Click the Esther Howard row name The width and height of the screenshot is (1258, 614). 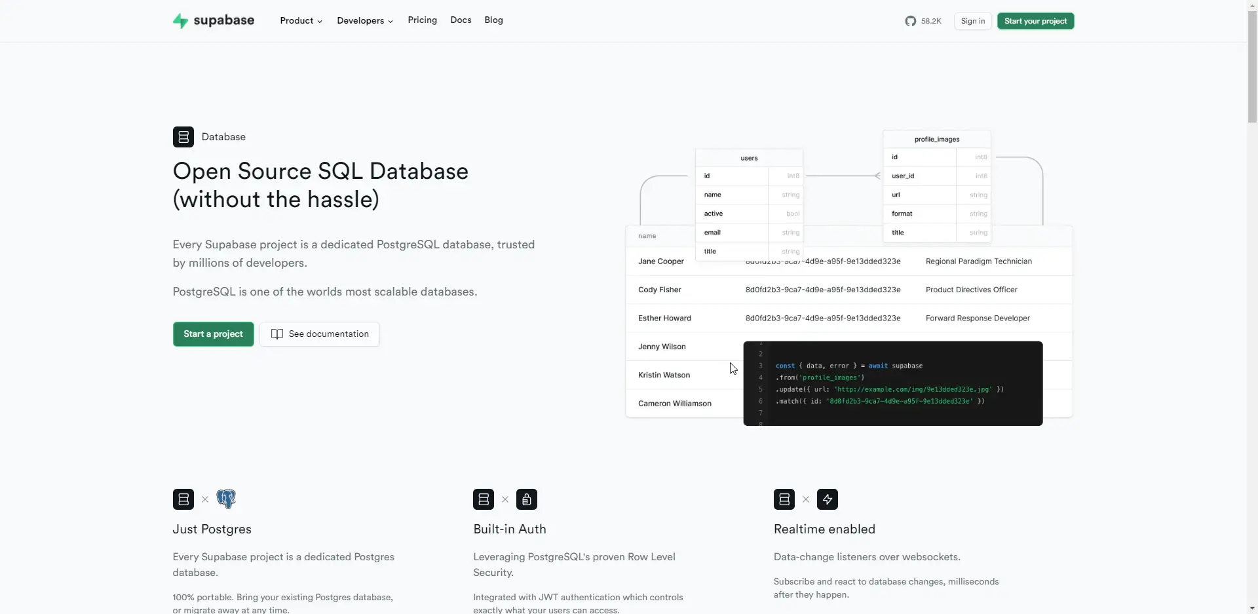(x=664, y=318)
